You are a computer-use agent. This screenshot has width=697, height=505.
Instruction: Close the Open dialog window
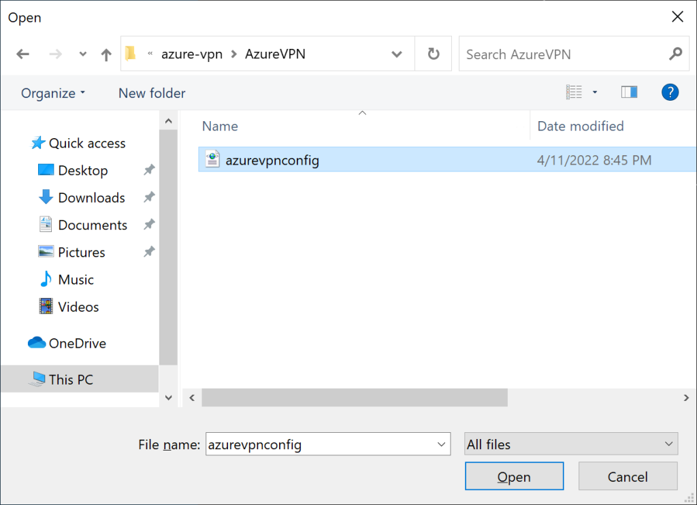pos(677,17)
